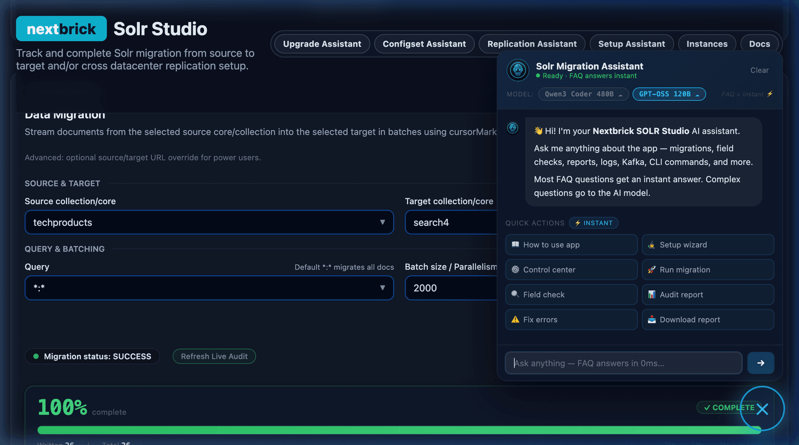
Task: Switch to the Replication Assistant tab
Action: [x=532, y=44]
